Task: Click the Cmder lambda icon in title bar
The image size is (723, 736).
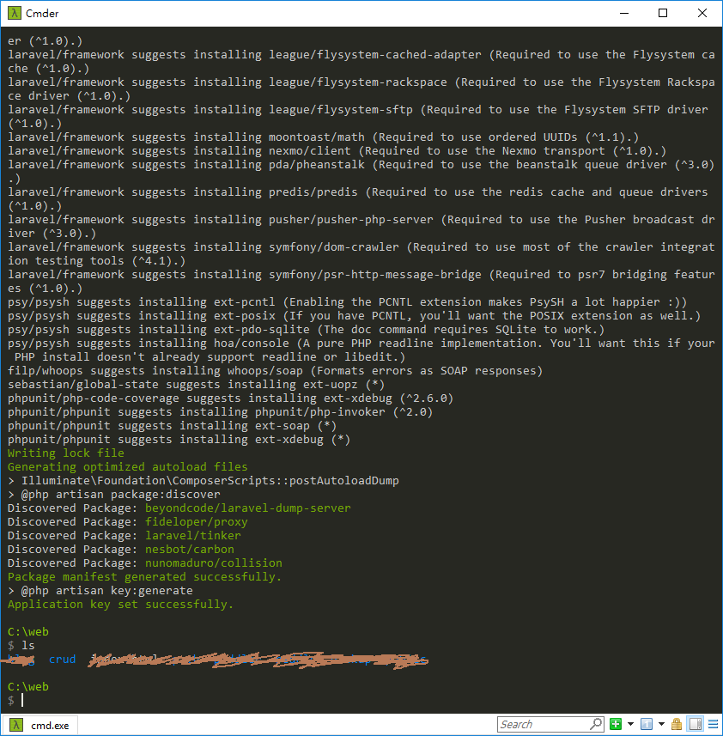Action: point(15,13)
